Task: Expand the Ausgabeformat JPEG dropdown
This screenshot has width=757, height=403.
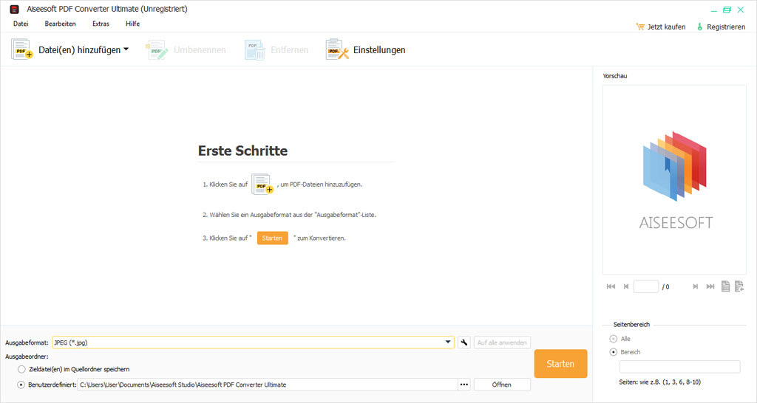Action: 448,342
